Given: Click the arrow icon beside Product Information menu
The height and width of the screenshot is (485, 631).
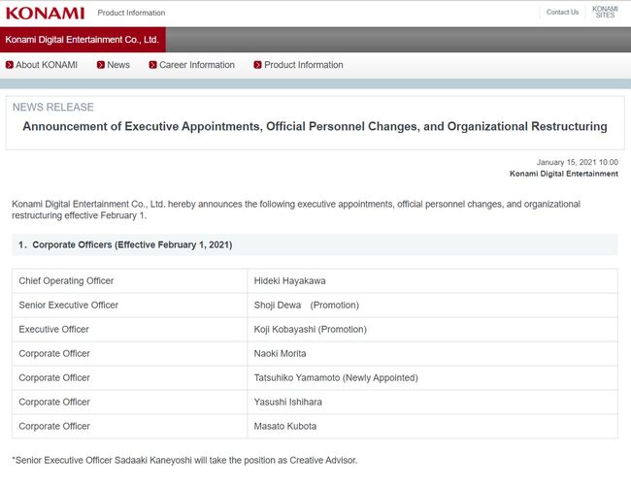Looking at the screenshot, I should click(257, 65).
